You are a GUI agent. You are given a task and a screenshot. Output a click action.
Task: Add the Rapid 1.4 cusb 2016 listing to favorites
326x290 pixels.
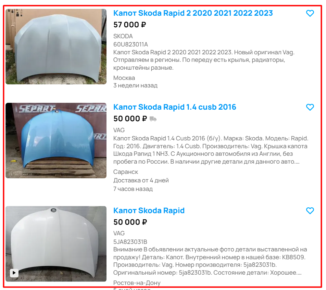pos(310,107)
